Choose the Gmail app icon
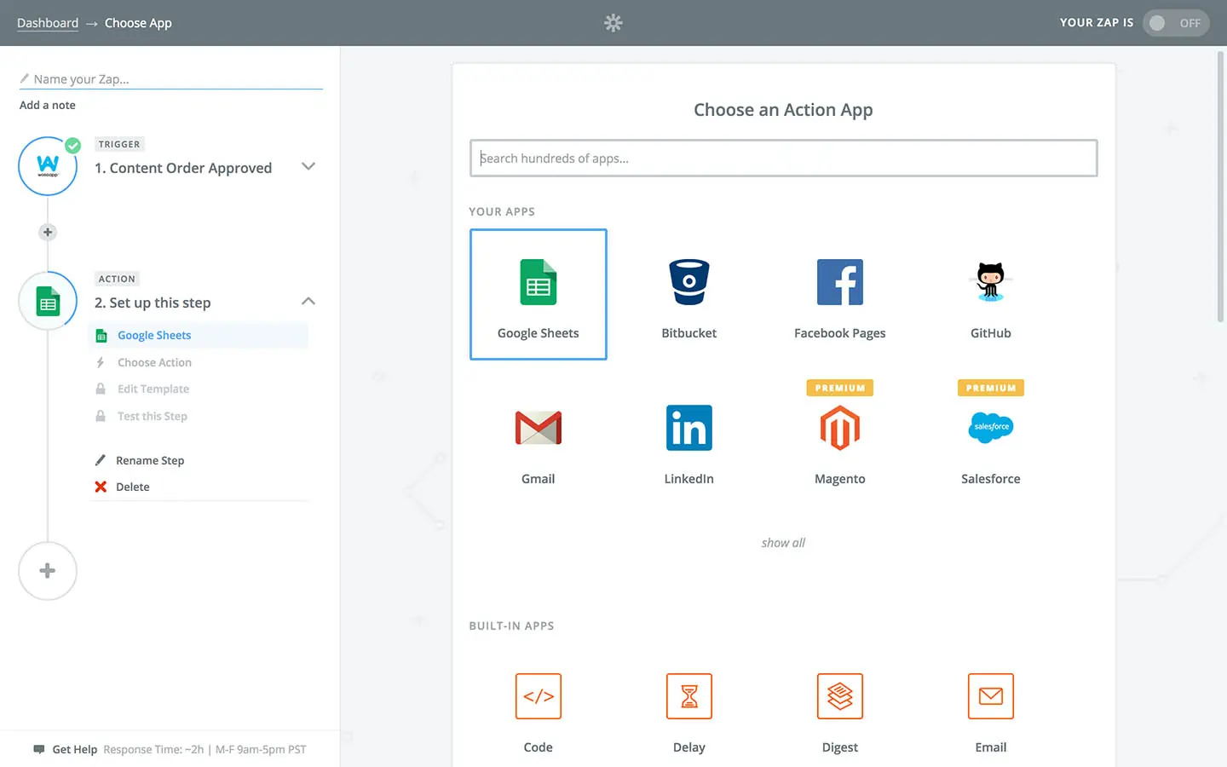This screenshot has width=1227, height=767. point(538,428)
